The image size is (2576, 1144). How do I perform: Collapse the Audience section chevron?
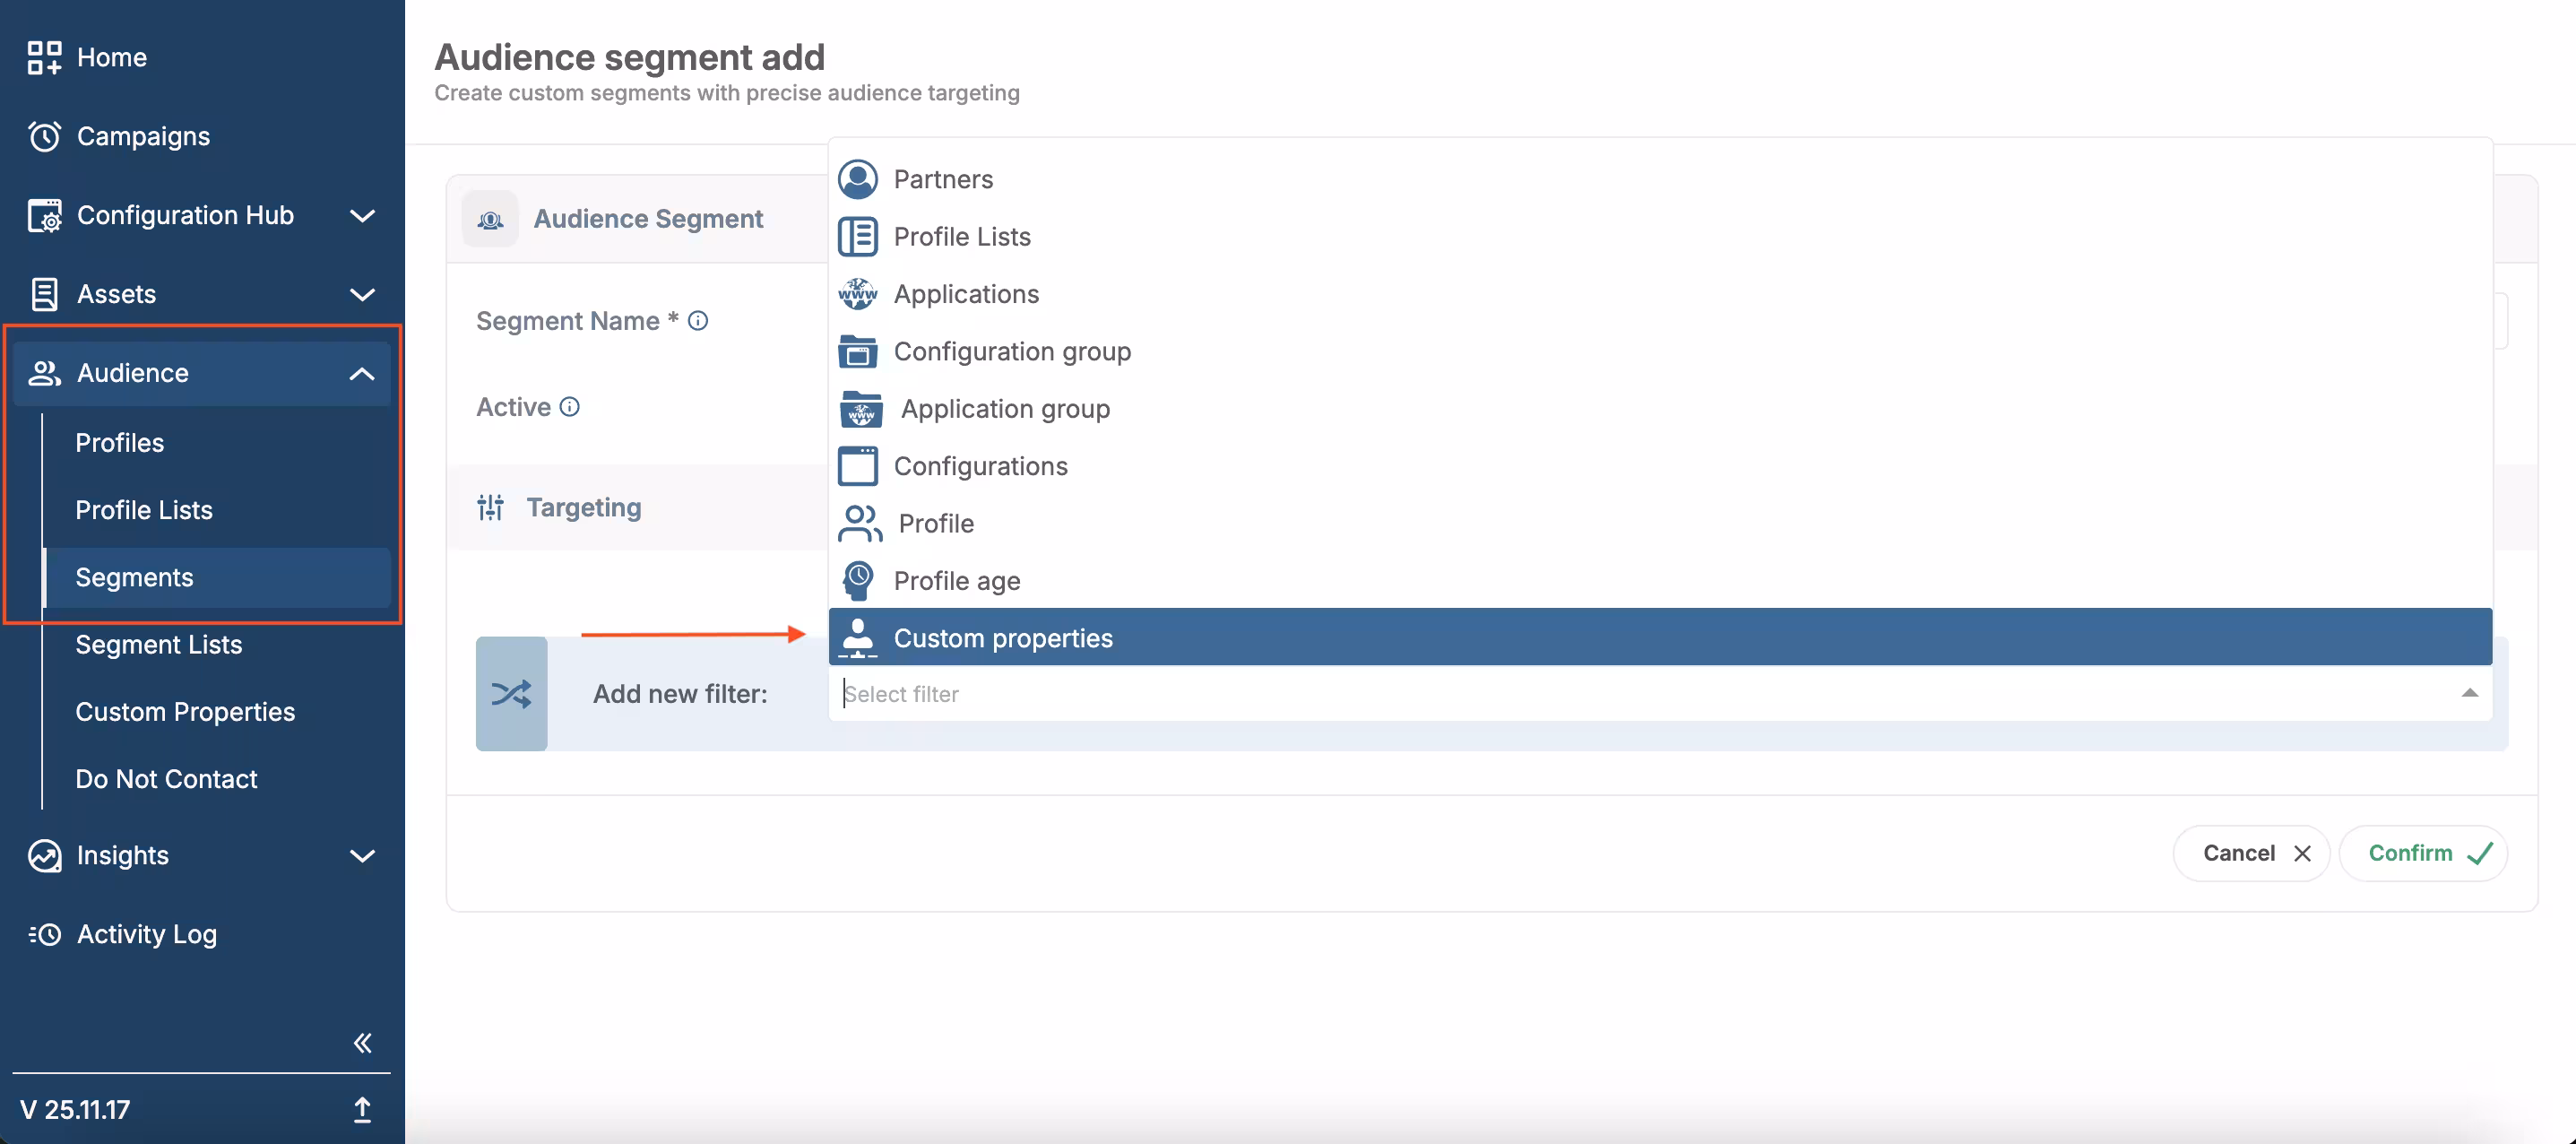point(362,373)
